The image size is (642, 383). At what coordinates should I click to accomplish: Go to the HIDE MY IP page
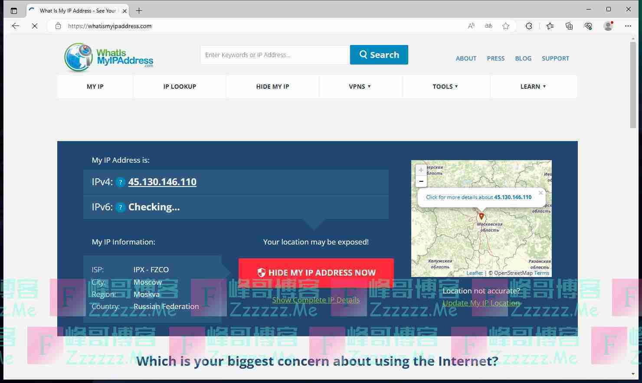coord(272,87)
